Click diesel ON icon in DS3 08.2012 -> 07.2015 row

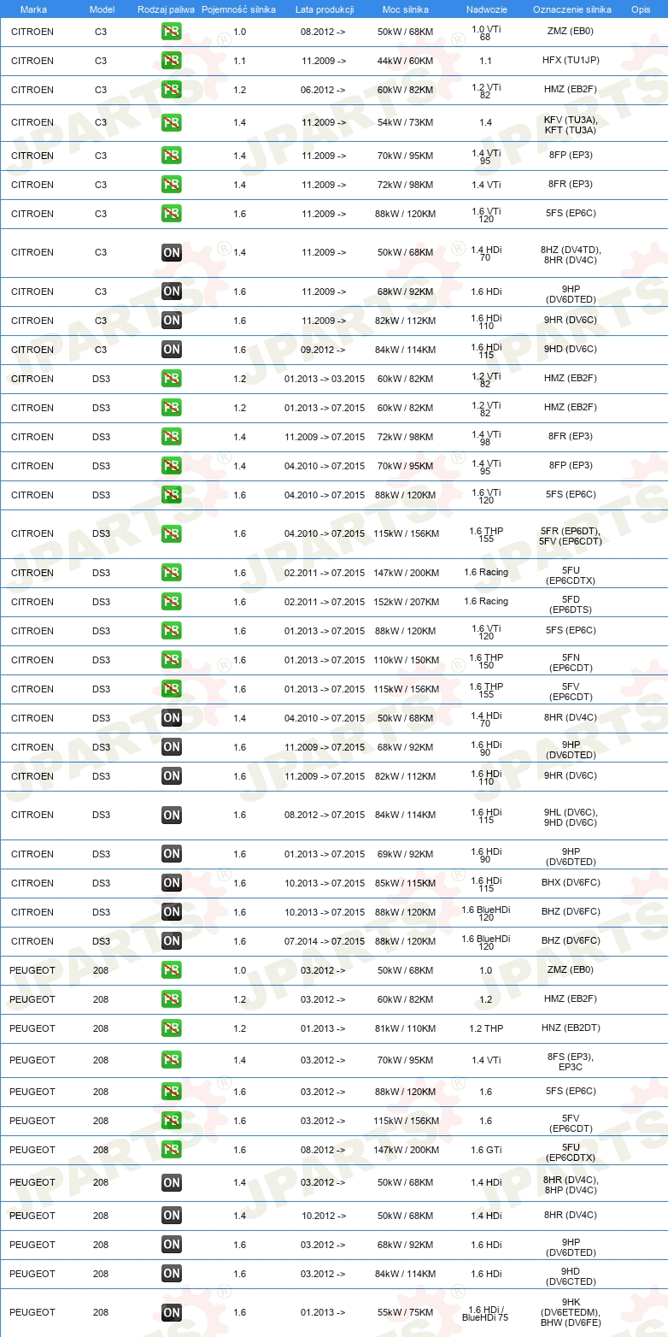coord(172,815)
